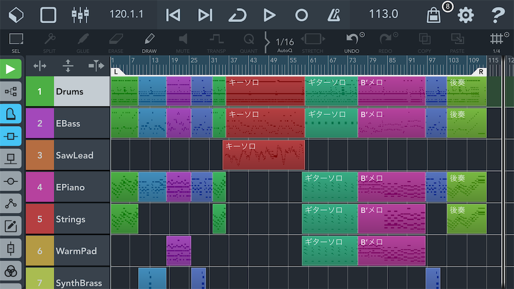
Task: Click track 3 orange color number
Action: (40, 156)
